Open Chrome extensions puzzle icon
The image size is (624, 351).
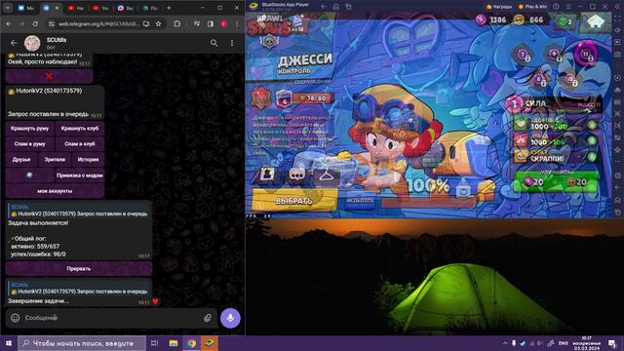point(177,23)
